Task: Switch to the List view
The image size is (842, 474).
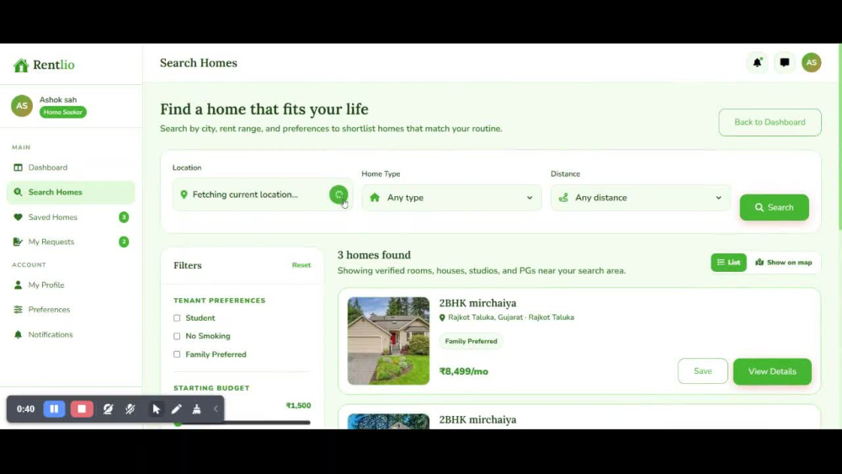Action: tap(728, 263)
